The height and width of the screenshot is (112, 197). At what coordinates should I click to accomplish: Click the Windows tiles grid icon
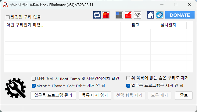[x=119, y=15]
